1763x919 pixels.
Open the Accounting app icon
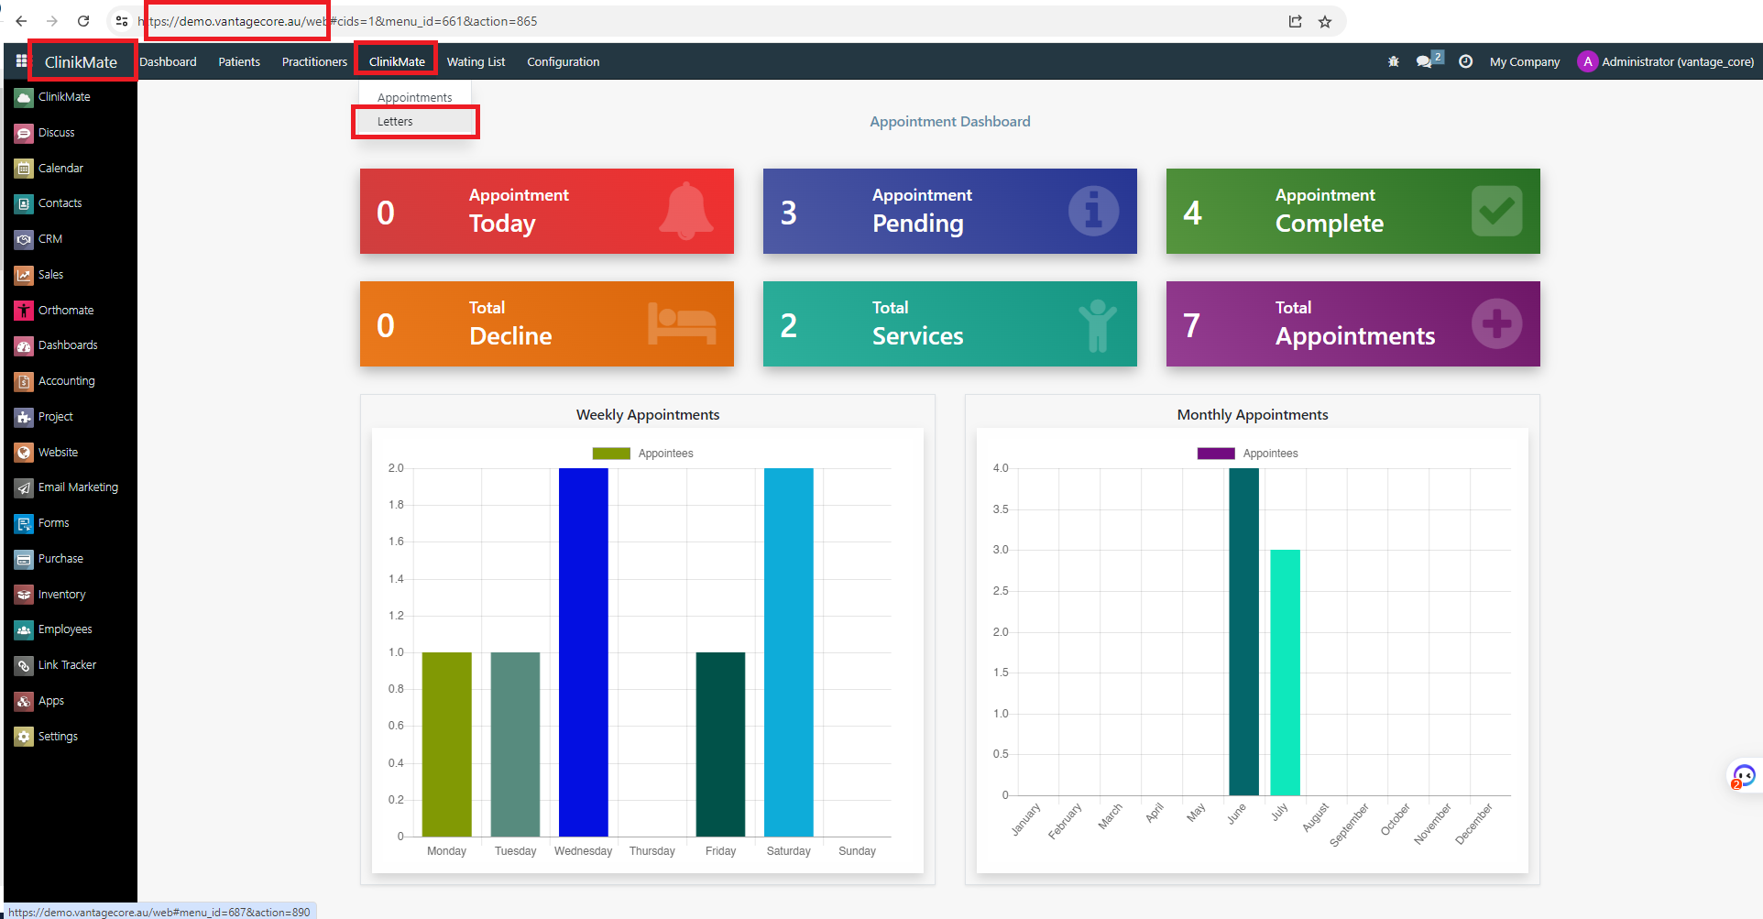click(24, 381)
